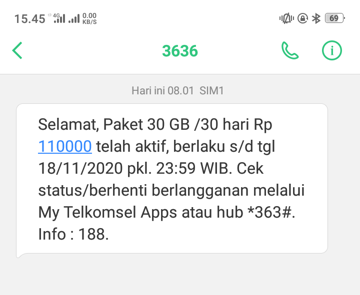The image size is (360, 295).
Task: Tap the muted vibrate bell icon
Action: (286, 18)
